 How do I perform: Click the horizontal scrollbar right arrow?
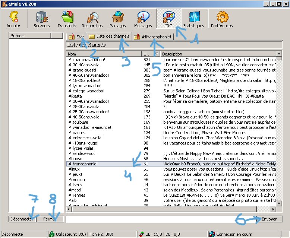273,209
